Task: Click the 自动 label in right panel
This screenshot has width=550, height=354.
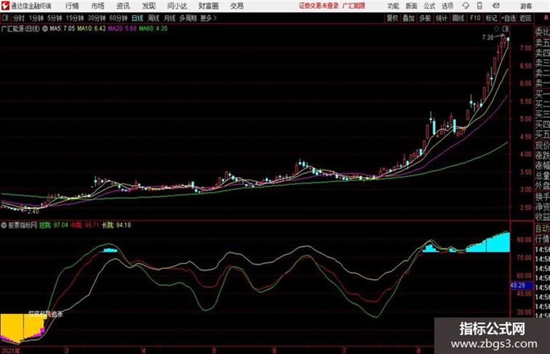Action: point(542,229)
